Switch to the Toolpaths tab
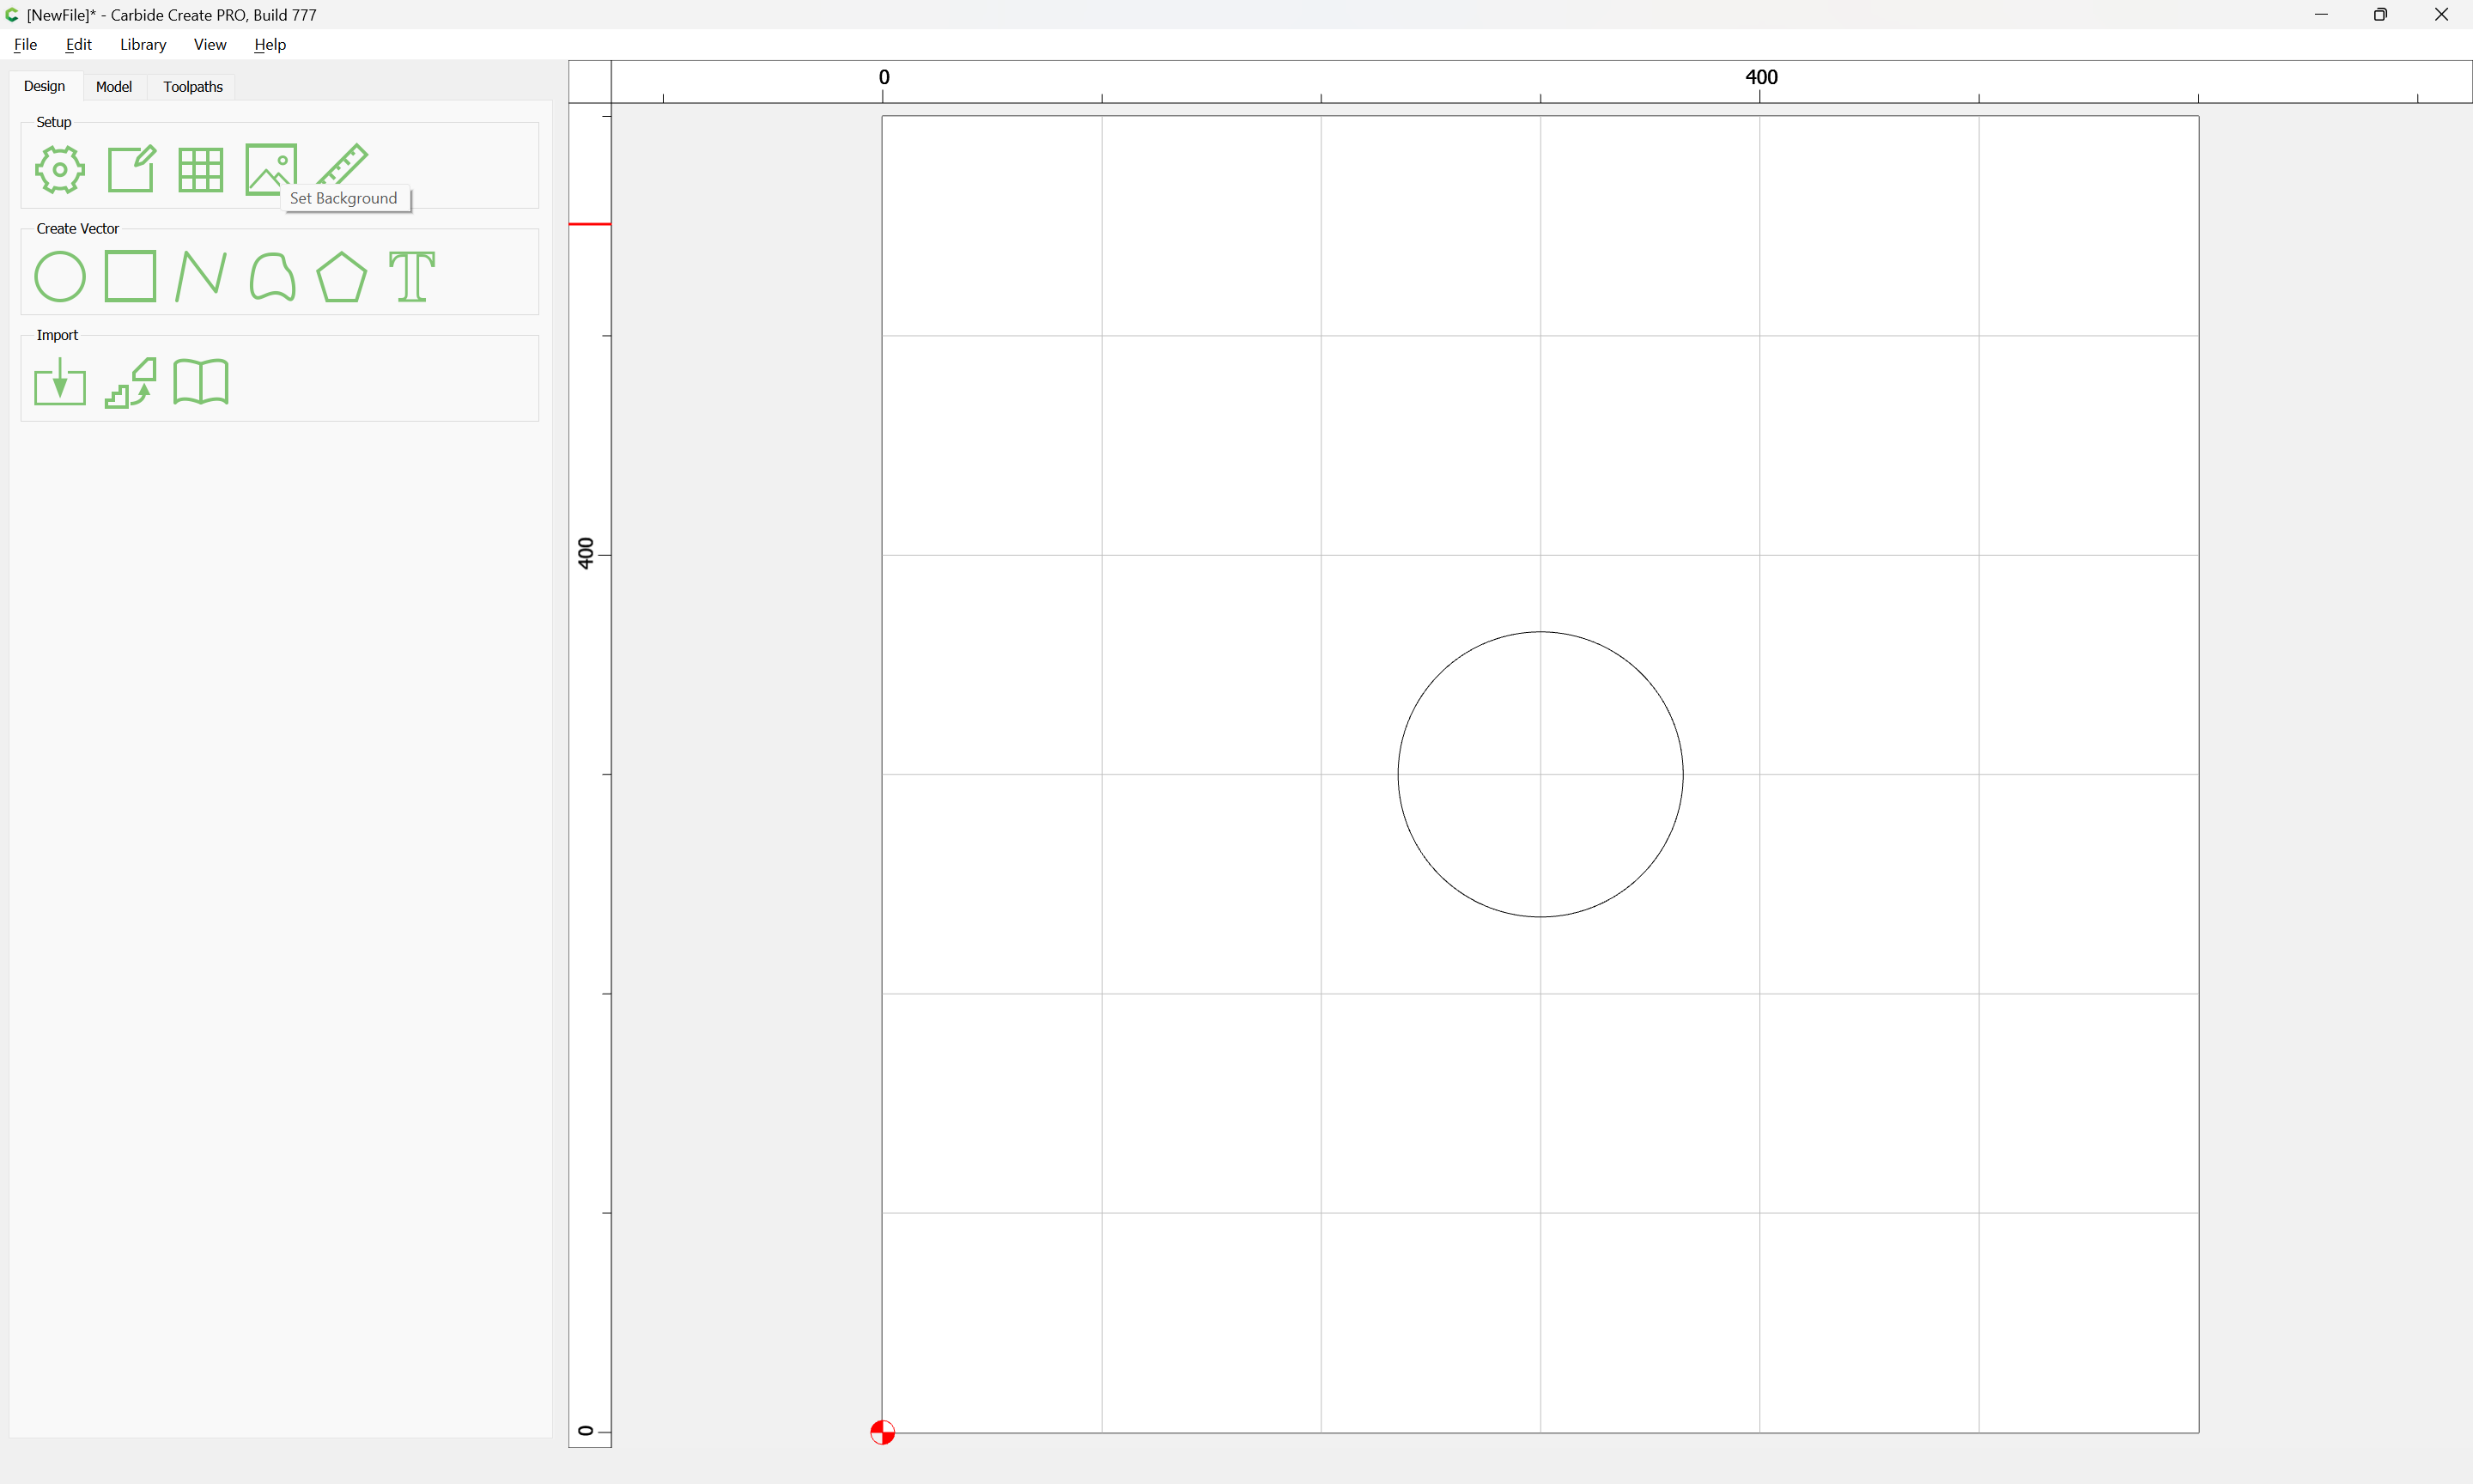 [193, 87]
